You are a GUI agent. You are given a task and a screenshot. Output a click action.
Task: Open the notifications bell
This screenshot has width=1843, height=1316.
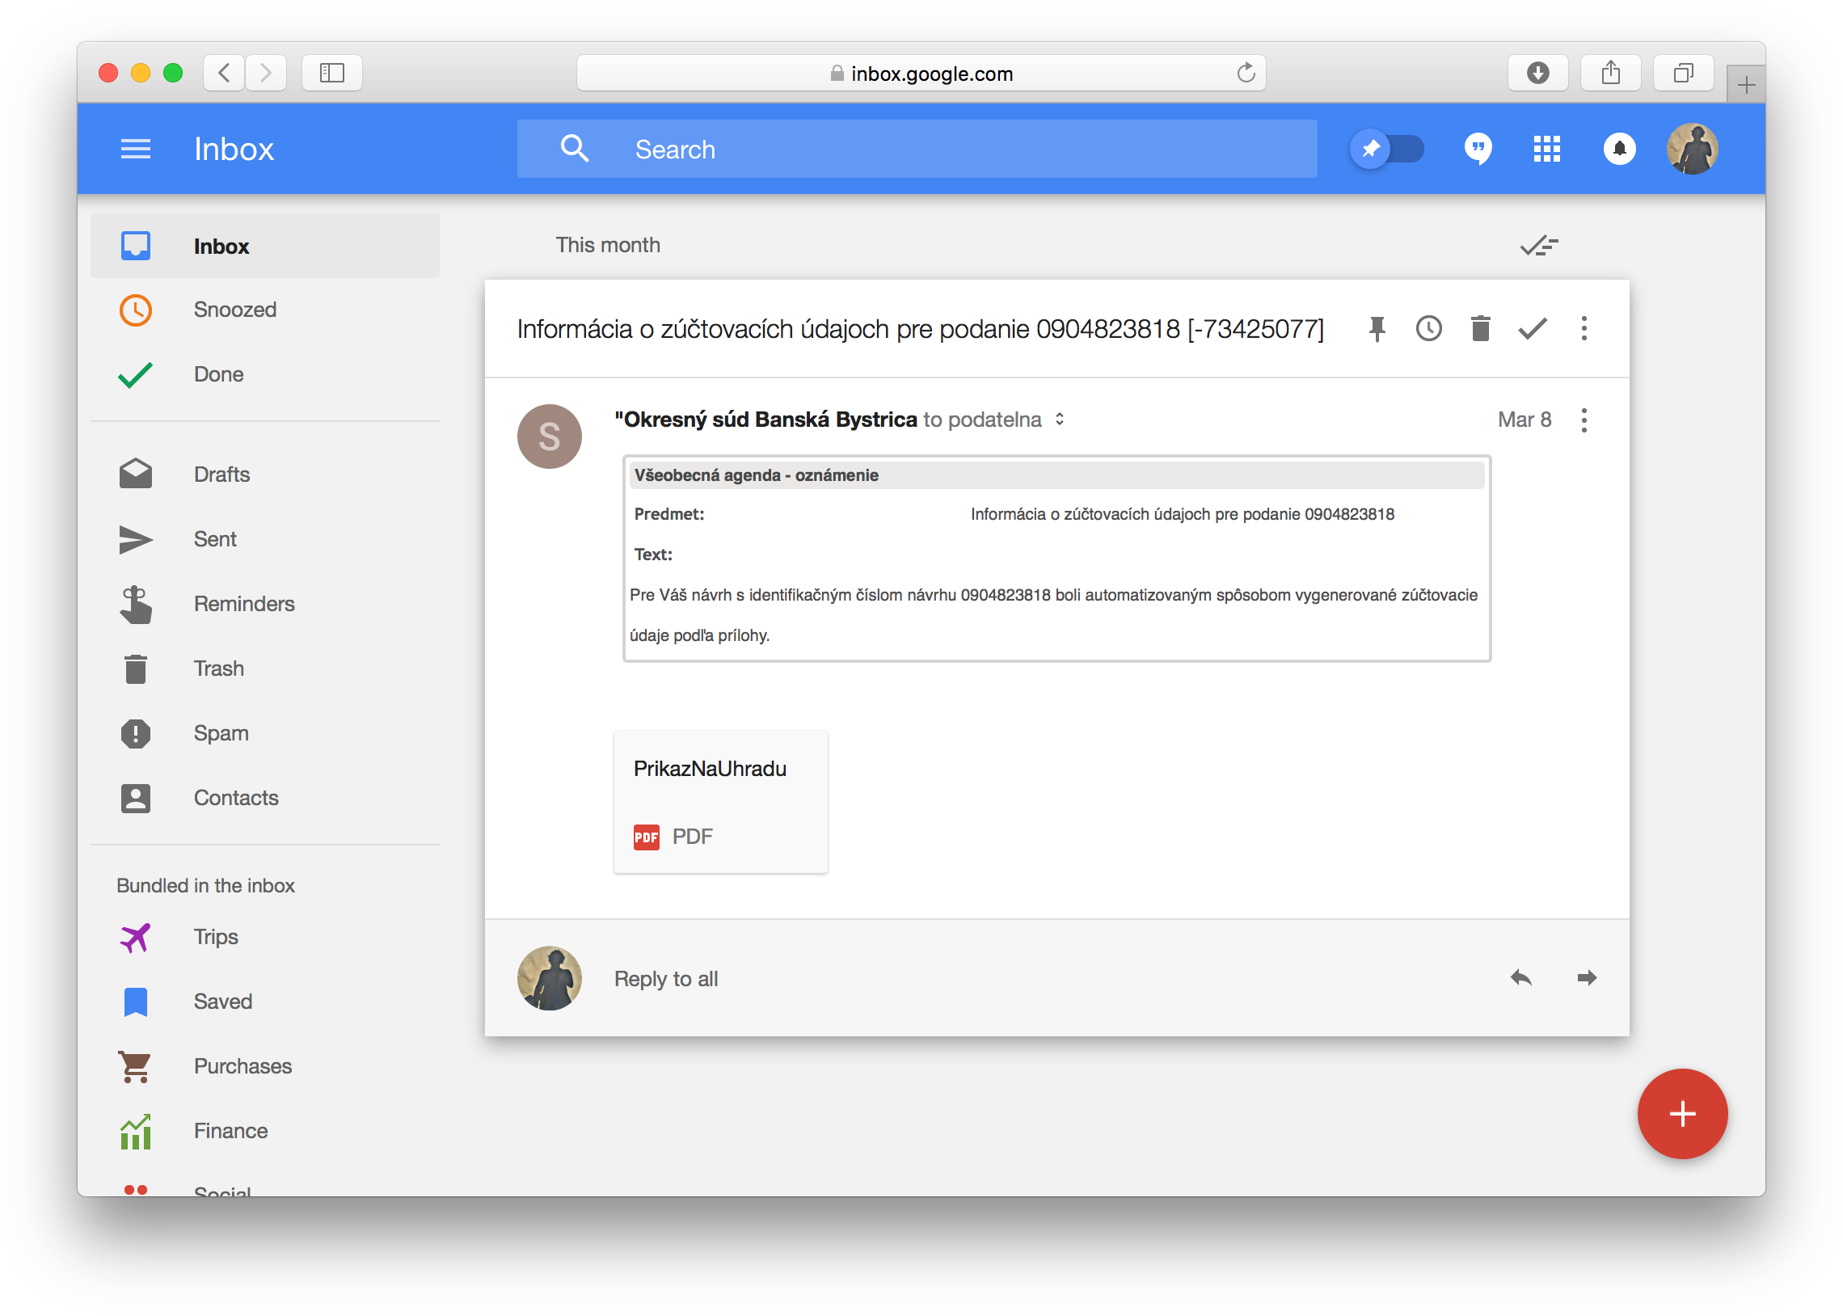(x=1618, y=149)
